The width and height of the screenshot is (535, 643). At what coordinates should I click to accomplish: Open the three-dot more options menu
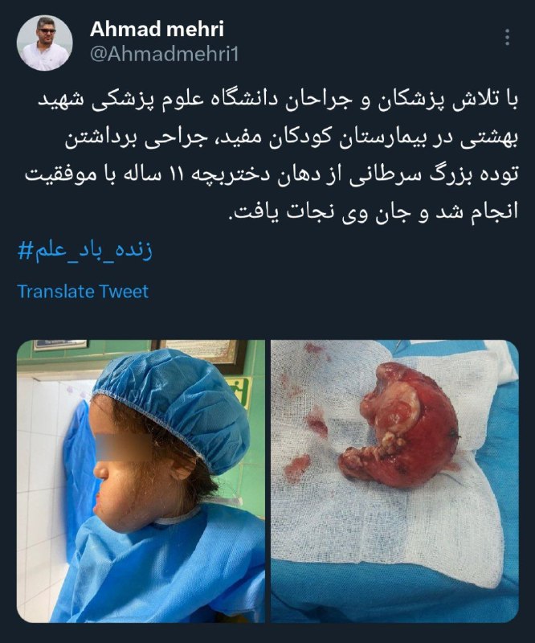508,37
